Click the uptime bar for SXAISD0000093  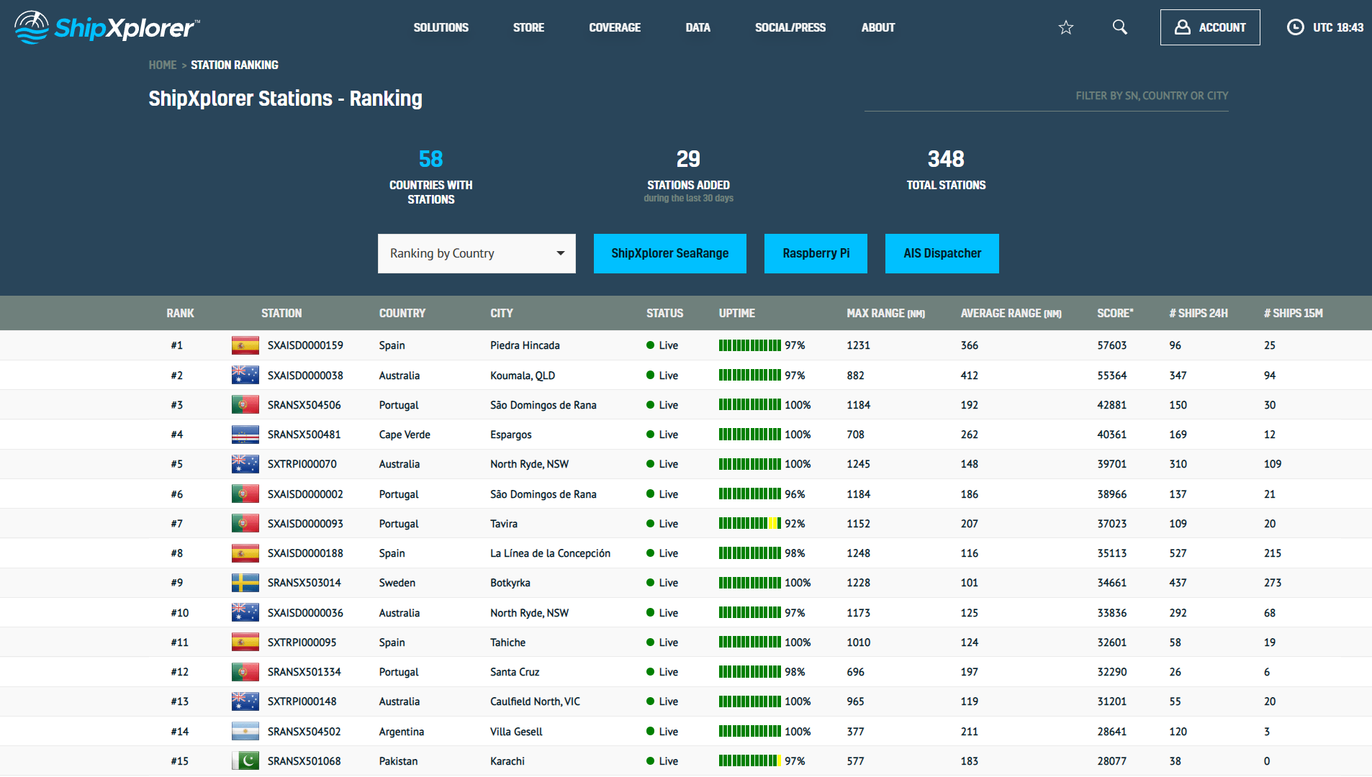pyautogui.click(x=750, y=524)
